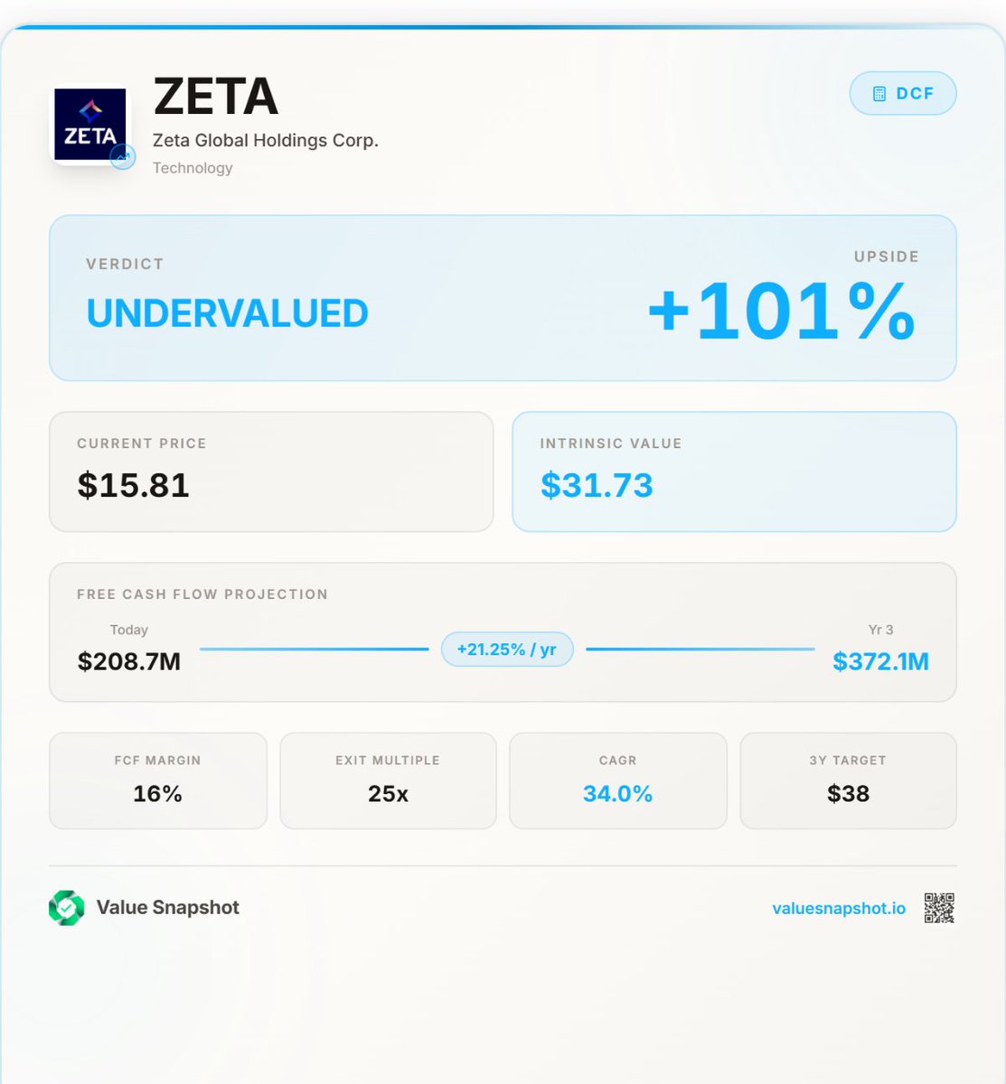
Task: Click the green Value Snapshot logo icon
Action: point(67,908)
